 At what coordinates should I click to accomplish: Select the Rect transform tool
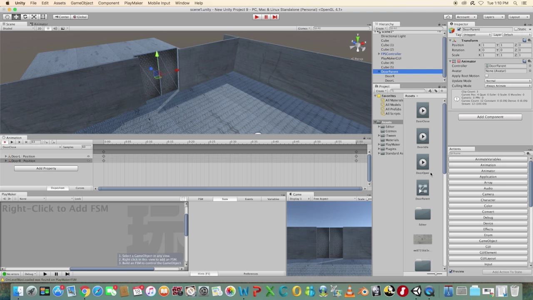[42, 17]
